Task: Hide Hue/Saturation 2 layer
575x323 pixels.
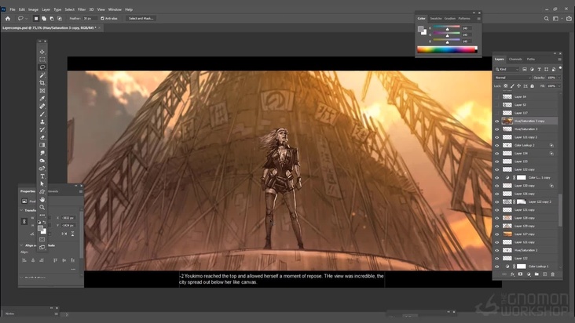Action: [x=497, y=250]
